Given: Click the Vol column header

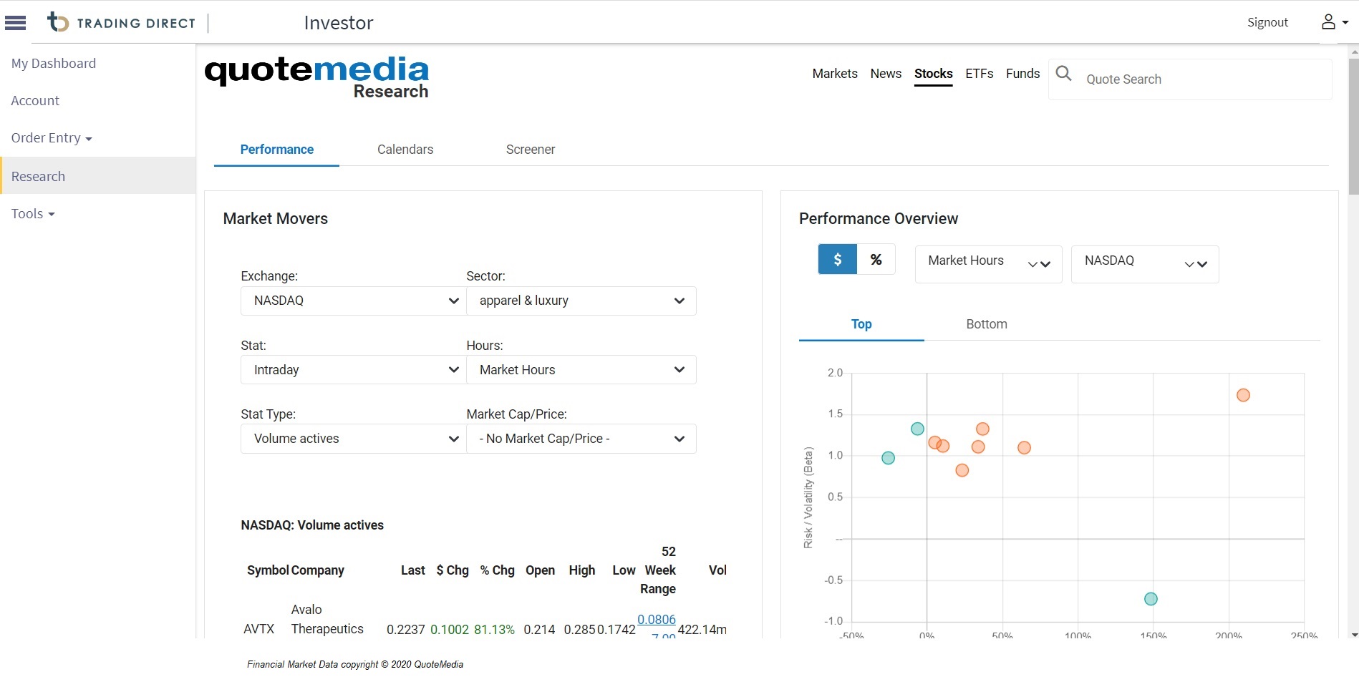Looking at the screenshot, I should click(x=717, y=570).
